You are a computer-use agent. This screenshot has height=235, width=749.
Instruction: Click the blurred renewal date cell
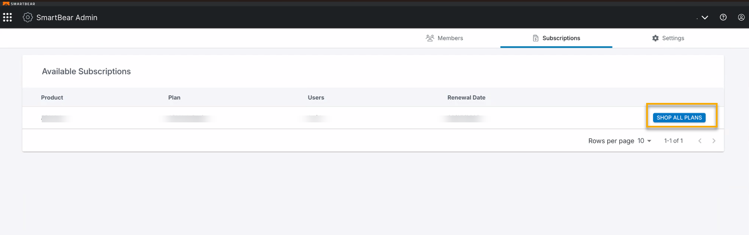[x=464, y=118]
